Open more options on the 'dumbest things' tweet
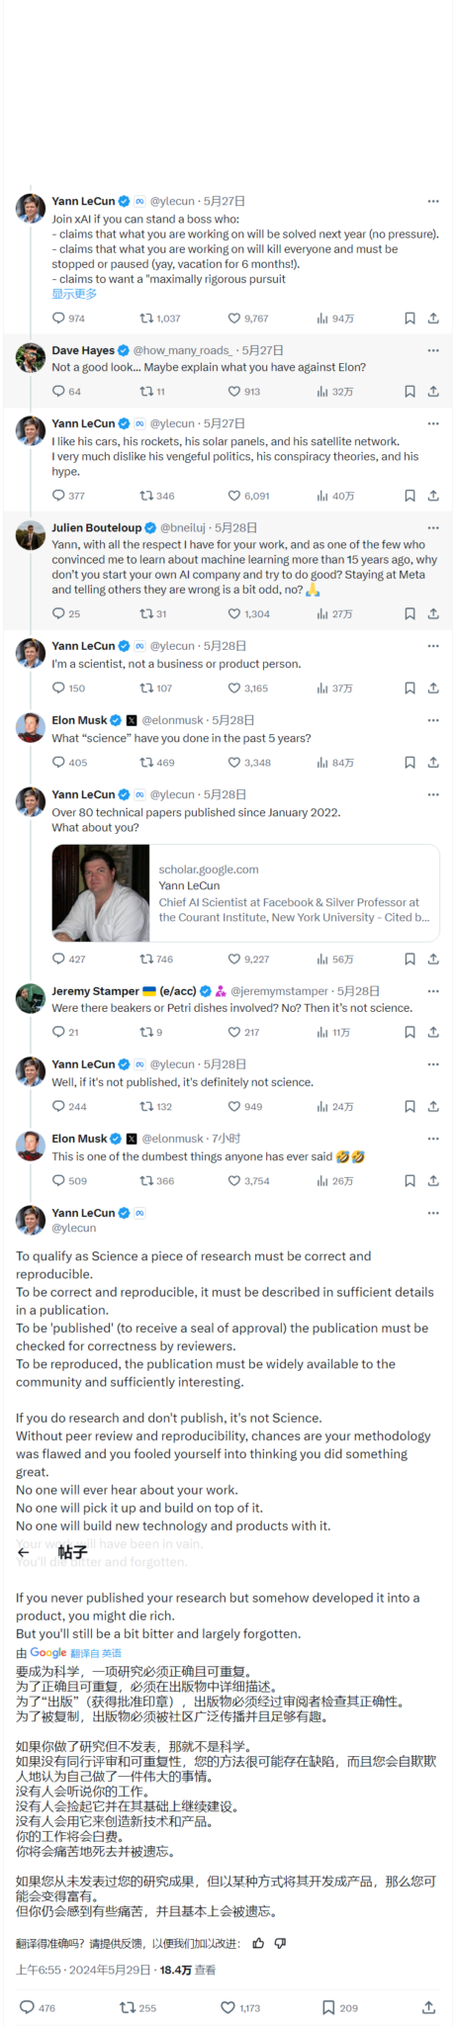Screen dimensions: 457x2026 point(433,1139)
